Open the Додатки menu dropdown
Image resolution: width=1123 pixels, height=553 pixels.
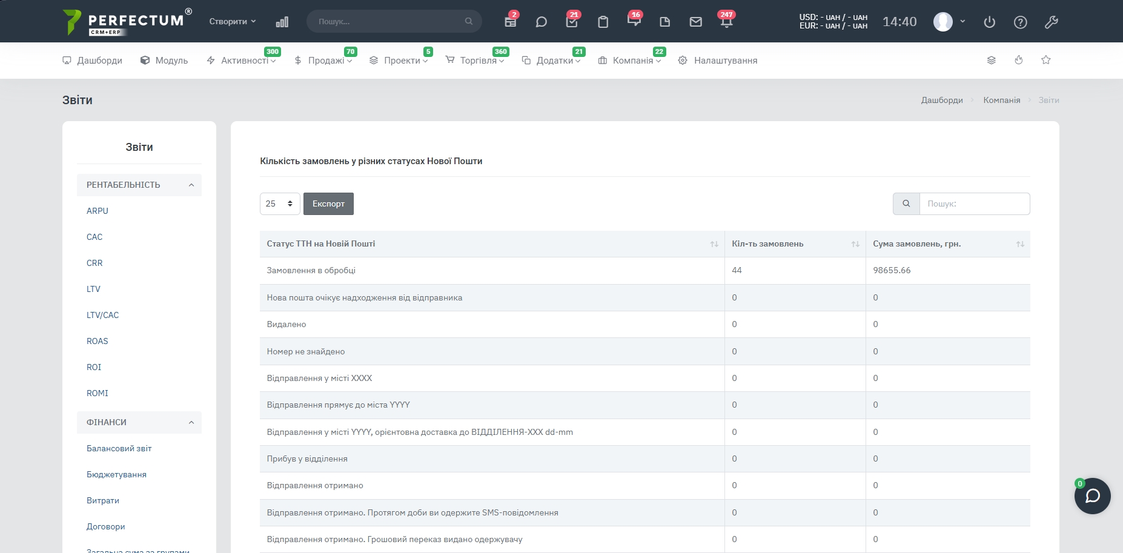pos(551,61)
